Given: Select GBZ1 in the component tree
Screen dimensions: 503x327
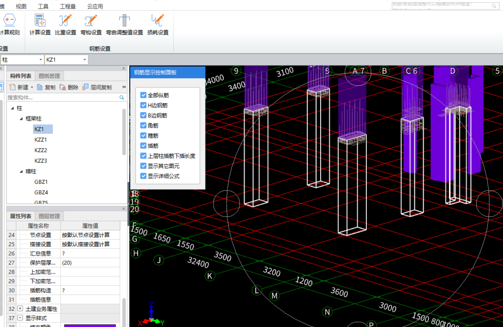Looking at the screenshot, I should pyautogui.click(x=41, y=182).
